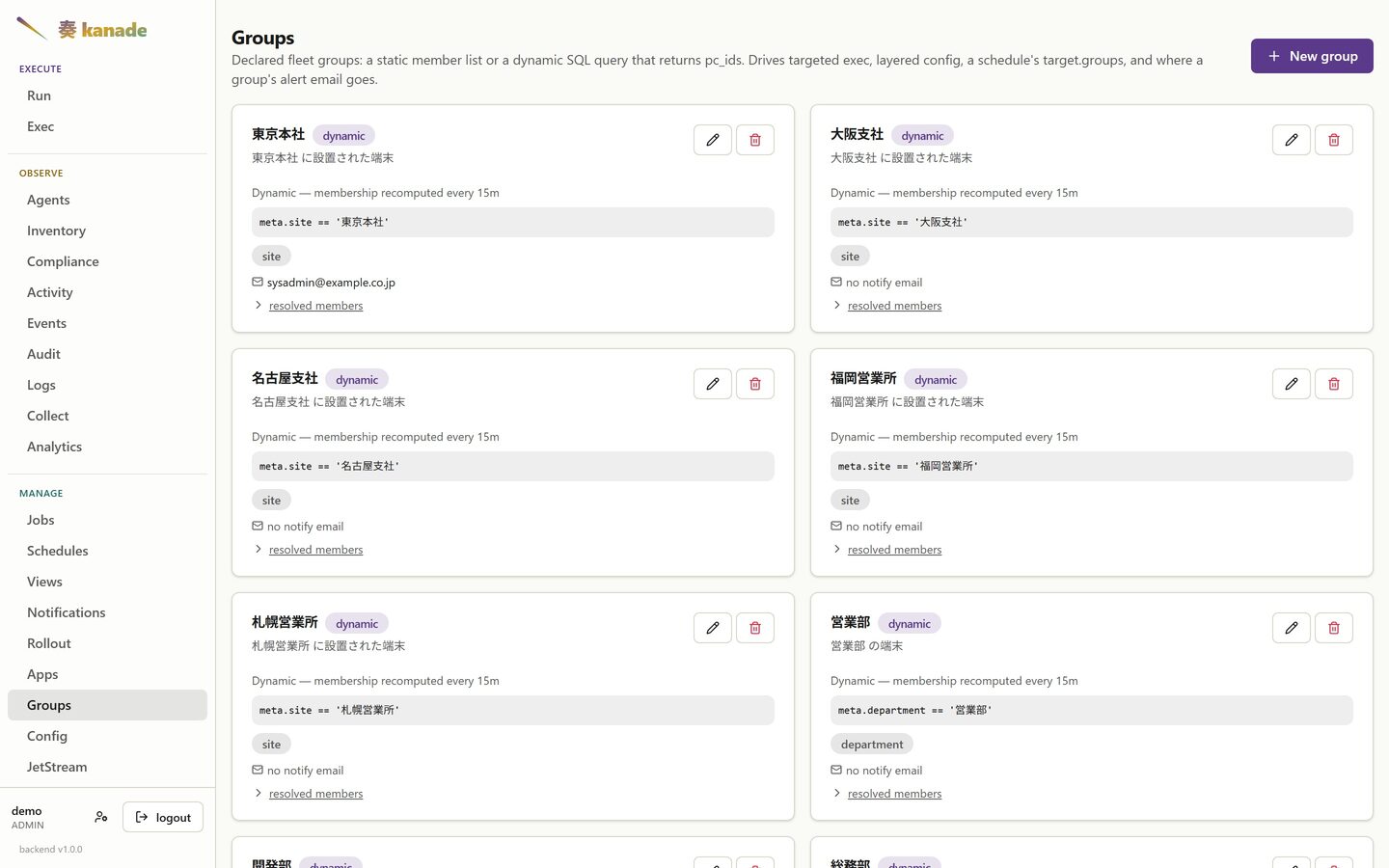Screen dimensions: 1389x868
Task: Log out of the demo account
Action: pos(163,817)
